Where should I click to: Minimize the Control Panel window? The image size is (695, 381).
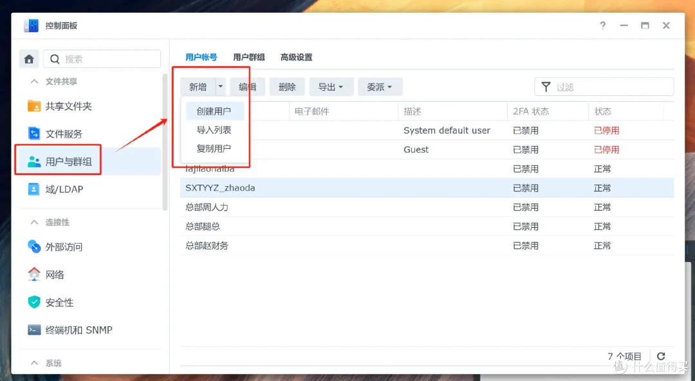tap(624, 25)
